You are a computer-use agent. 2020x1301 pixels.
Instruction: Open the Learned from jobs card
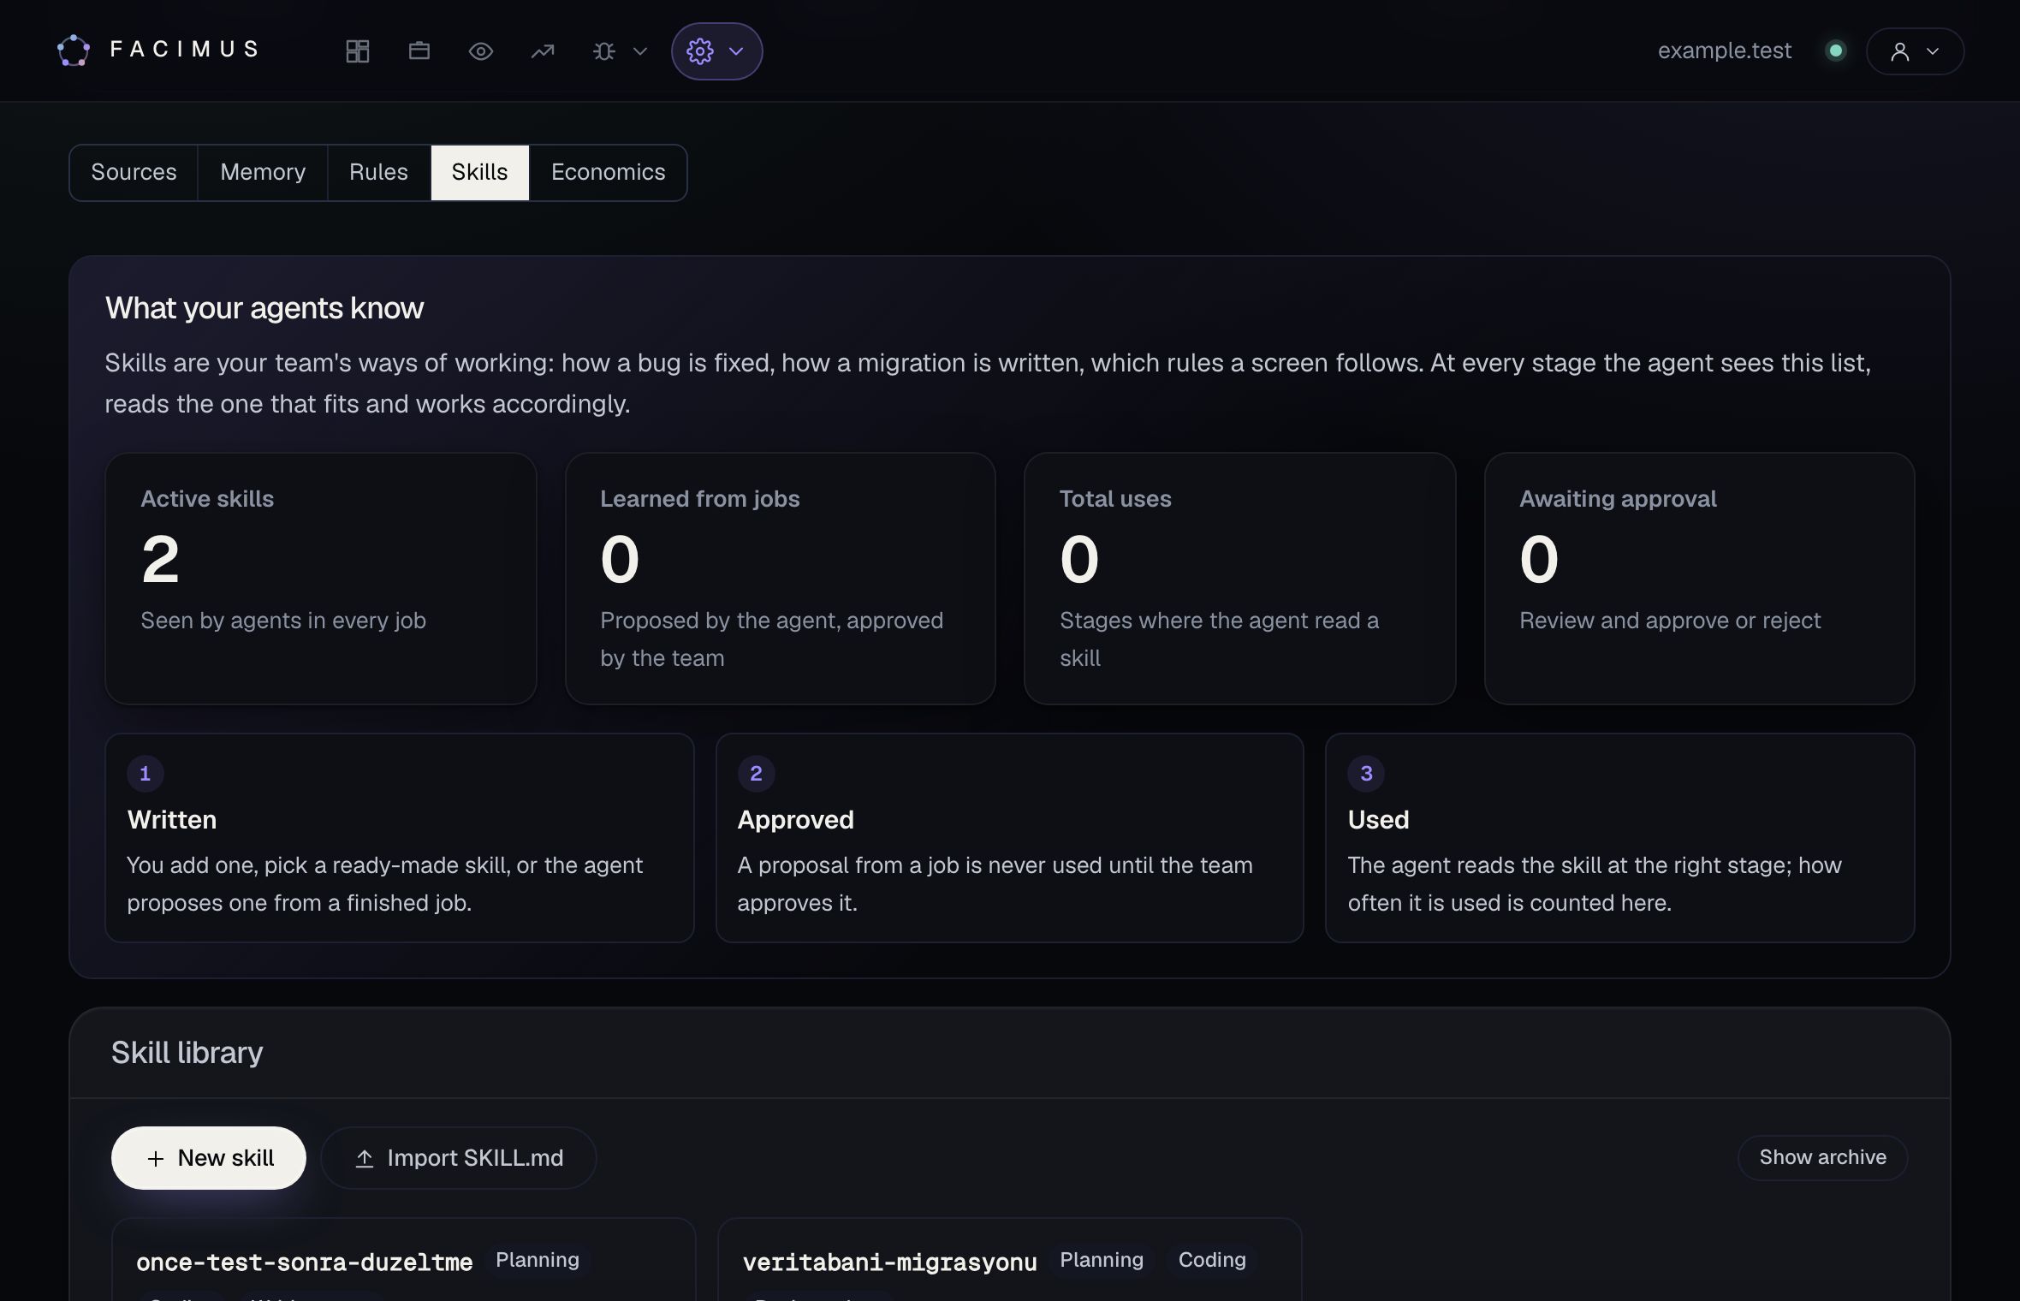coord(780,579)
